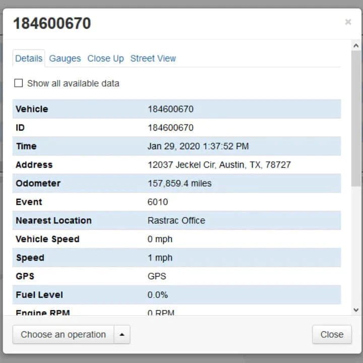
Task: Click the Close button at bottom
Action: tap(331, 334)
